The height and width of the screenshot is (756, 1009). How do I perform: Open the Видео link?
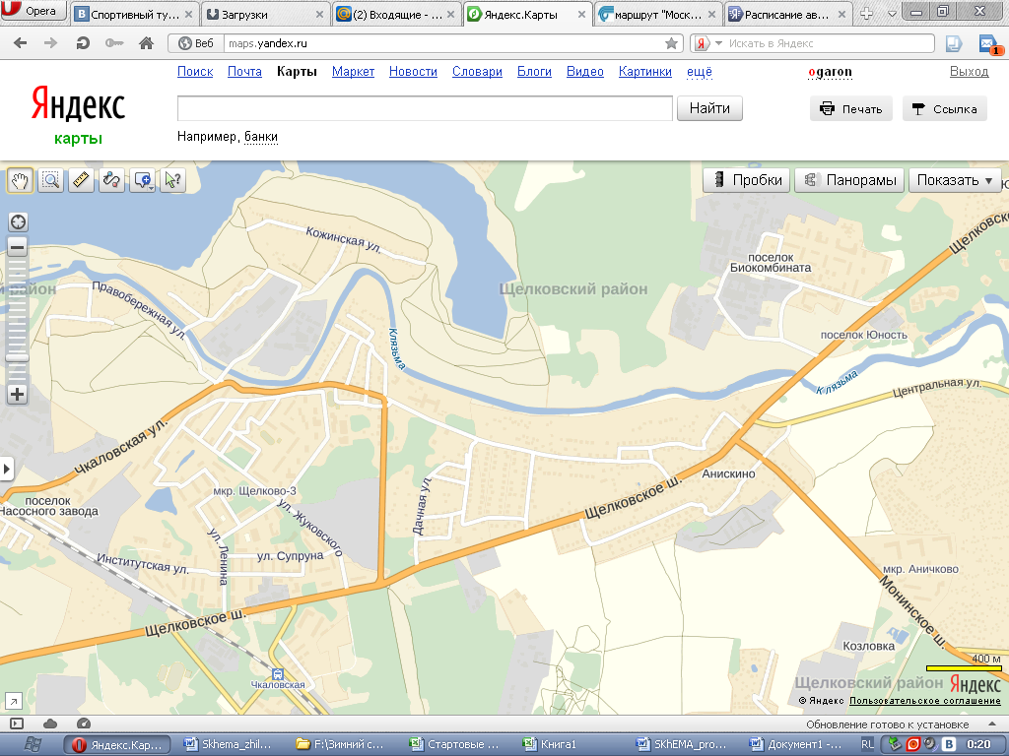(x=585, y=71)
